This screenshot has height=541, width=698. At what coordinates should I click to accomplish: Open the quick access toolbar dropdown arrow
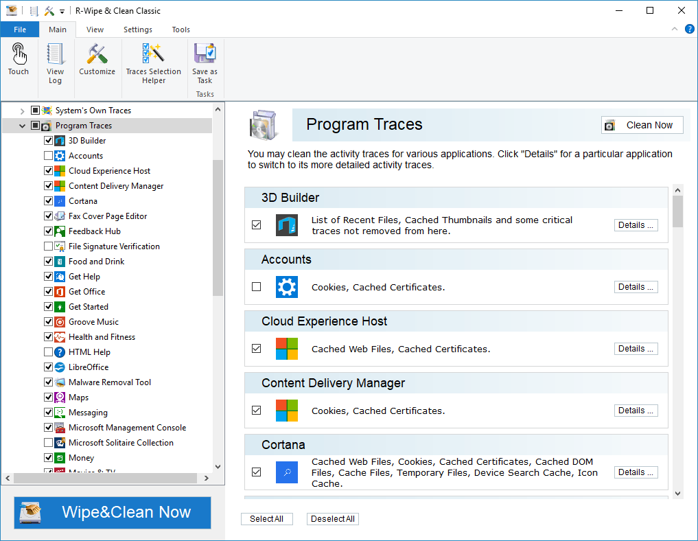click(x=62, y=11)
